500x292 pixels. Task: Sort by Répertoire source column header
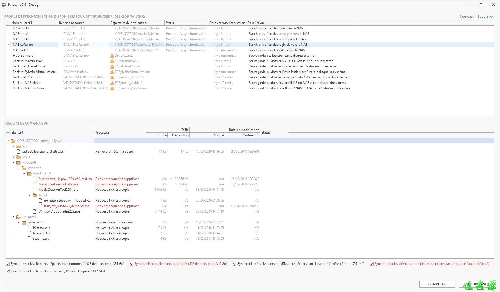(x=84, y=23)
